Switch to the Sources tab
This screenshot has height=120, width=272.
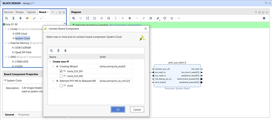(x=8, y=12)
